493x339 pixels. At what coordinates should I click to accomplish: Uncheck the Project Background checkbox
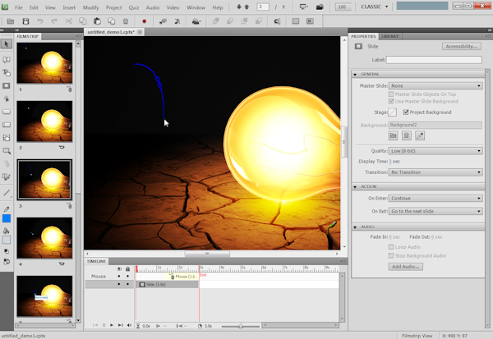(406, 112)
